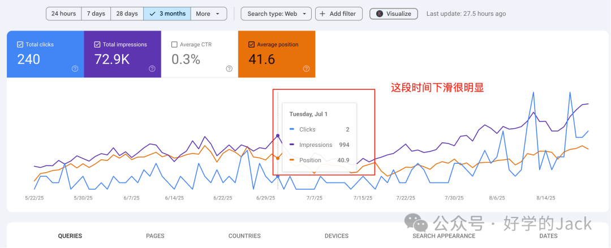
Task: Select the 28 days date range
Action: tap(127, 14)
